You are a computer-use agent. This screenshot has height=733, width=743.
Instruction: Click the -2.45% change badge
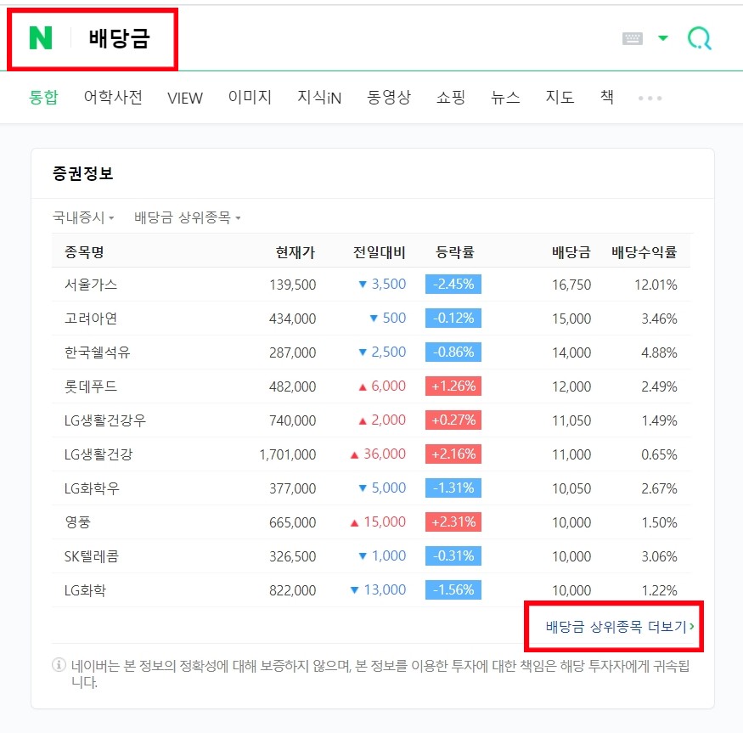(x=453, y=284)
